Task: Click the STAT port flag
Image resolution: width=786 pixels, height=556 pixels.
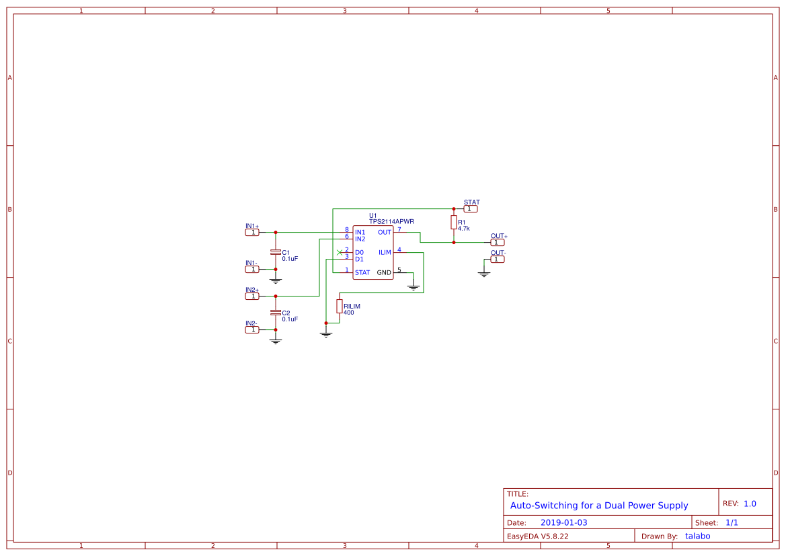Action: pyautogui.click(x=470, y=208)
